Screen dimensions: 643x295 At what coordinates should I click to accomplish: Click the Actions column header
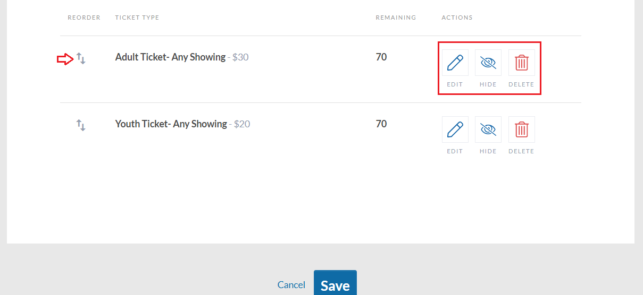pyautogui.click(x=457, y=18)
